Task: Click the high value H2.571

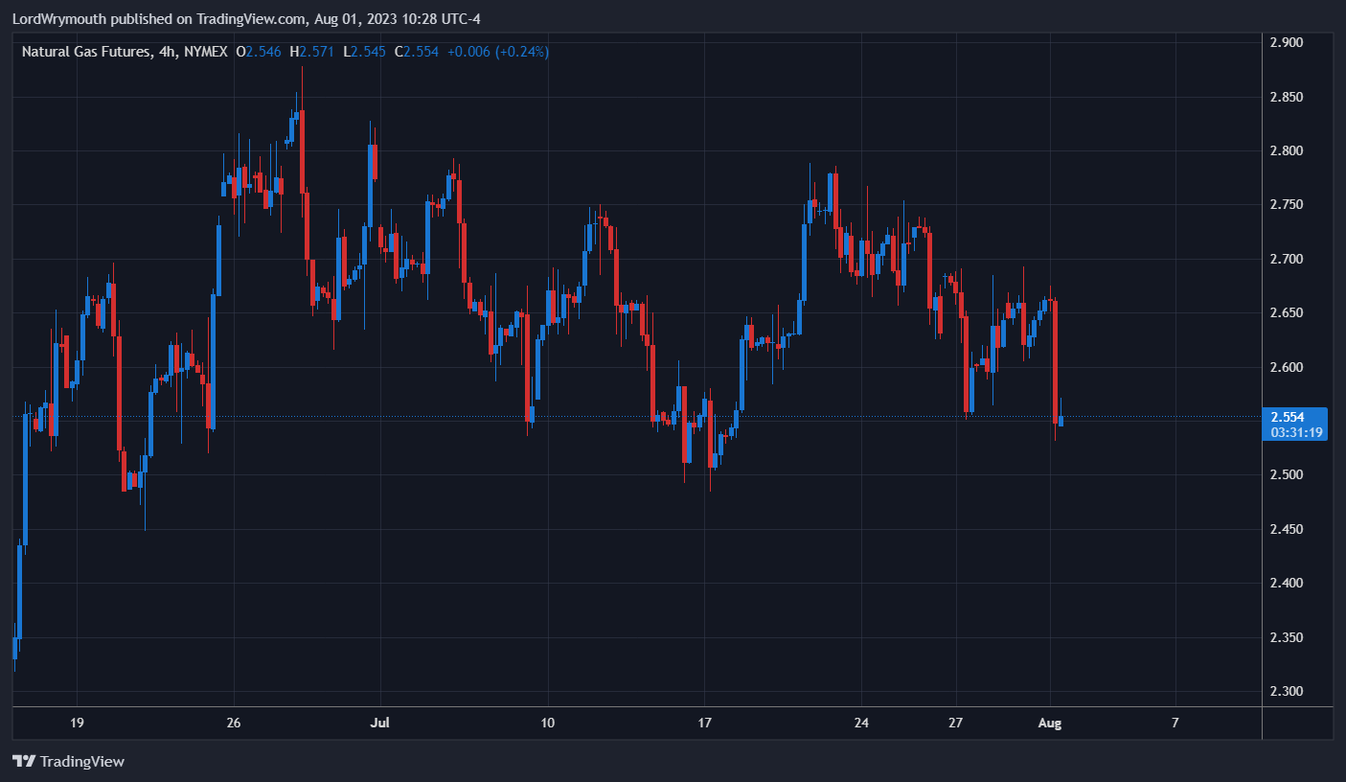Action: pos(311,52)
